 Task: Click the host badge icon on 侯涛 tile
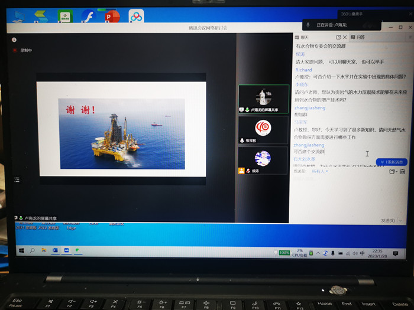click(241, 171)
